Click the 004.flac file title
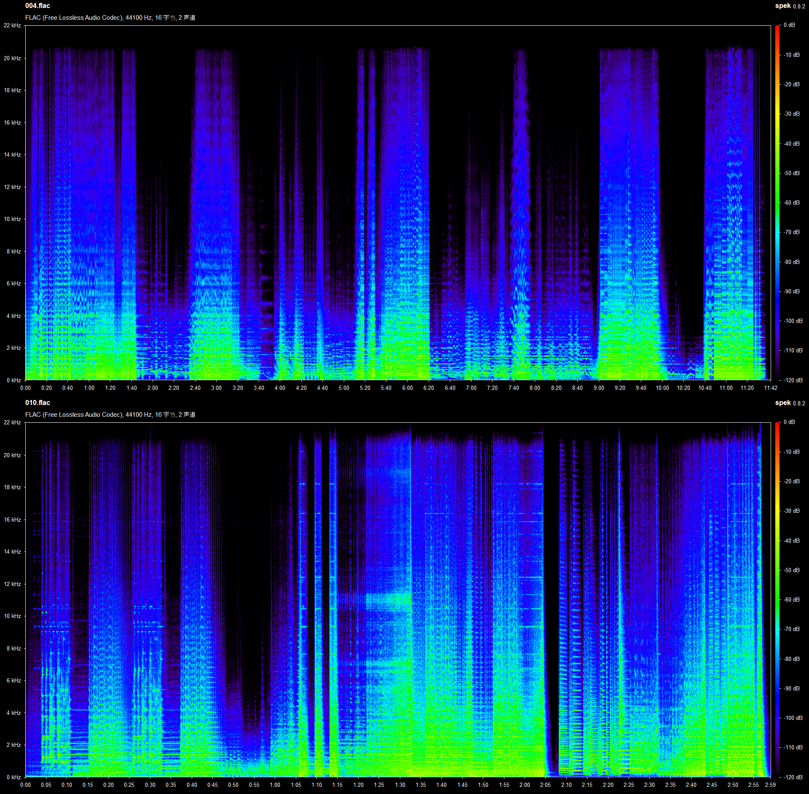The image size is (809, 794). coord(38,6)
